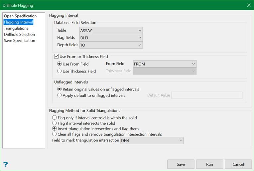254x171 pixels.
Task: Open the Flag fields dropdown showing DH3
Action: tap(111, 38)
